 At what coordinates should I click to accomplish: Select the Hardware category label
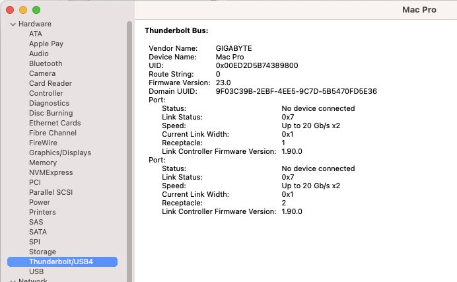(x=35, y=24)
